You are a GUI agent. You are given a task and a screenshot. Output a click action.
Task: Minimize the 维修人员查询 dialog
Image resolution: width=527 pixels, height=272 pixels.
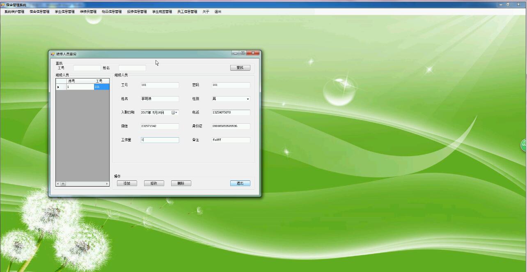tap(235, 53)
